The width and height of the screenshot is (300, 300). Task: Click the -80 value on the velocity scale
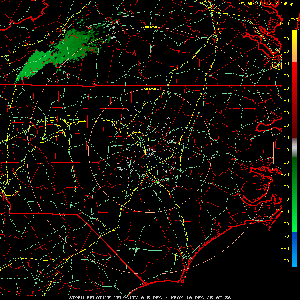(285, 249)
